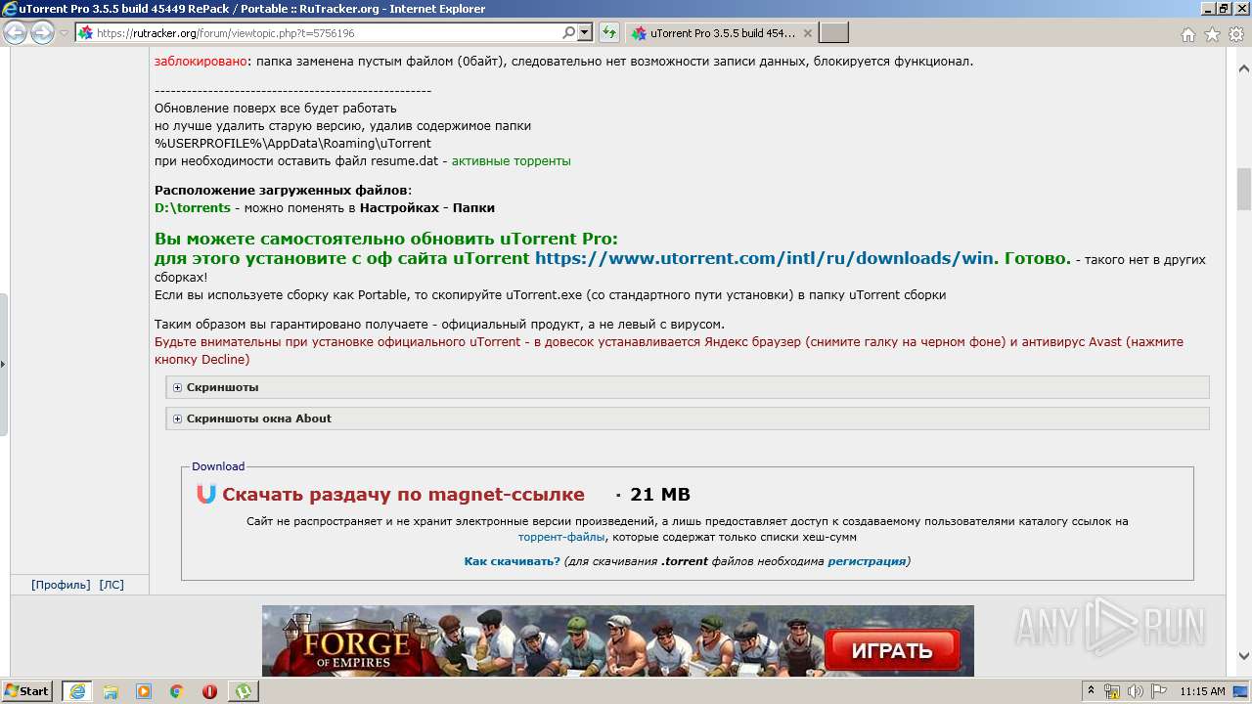Click the red magnet icon beside download link
The height and width of the screenshot is (704, 1252).
[206, 494]
